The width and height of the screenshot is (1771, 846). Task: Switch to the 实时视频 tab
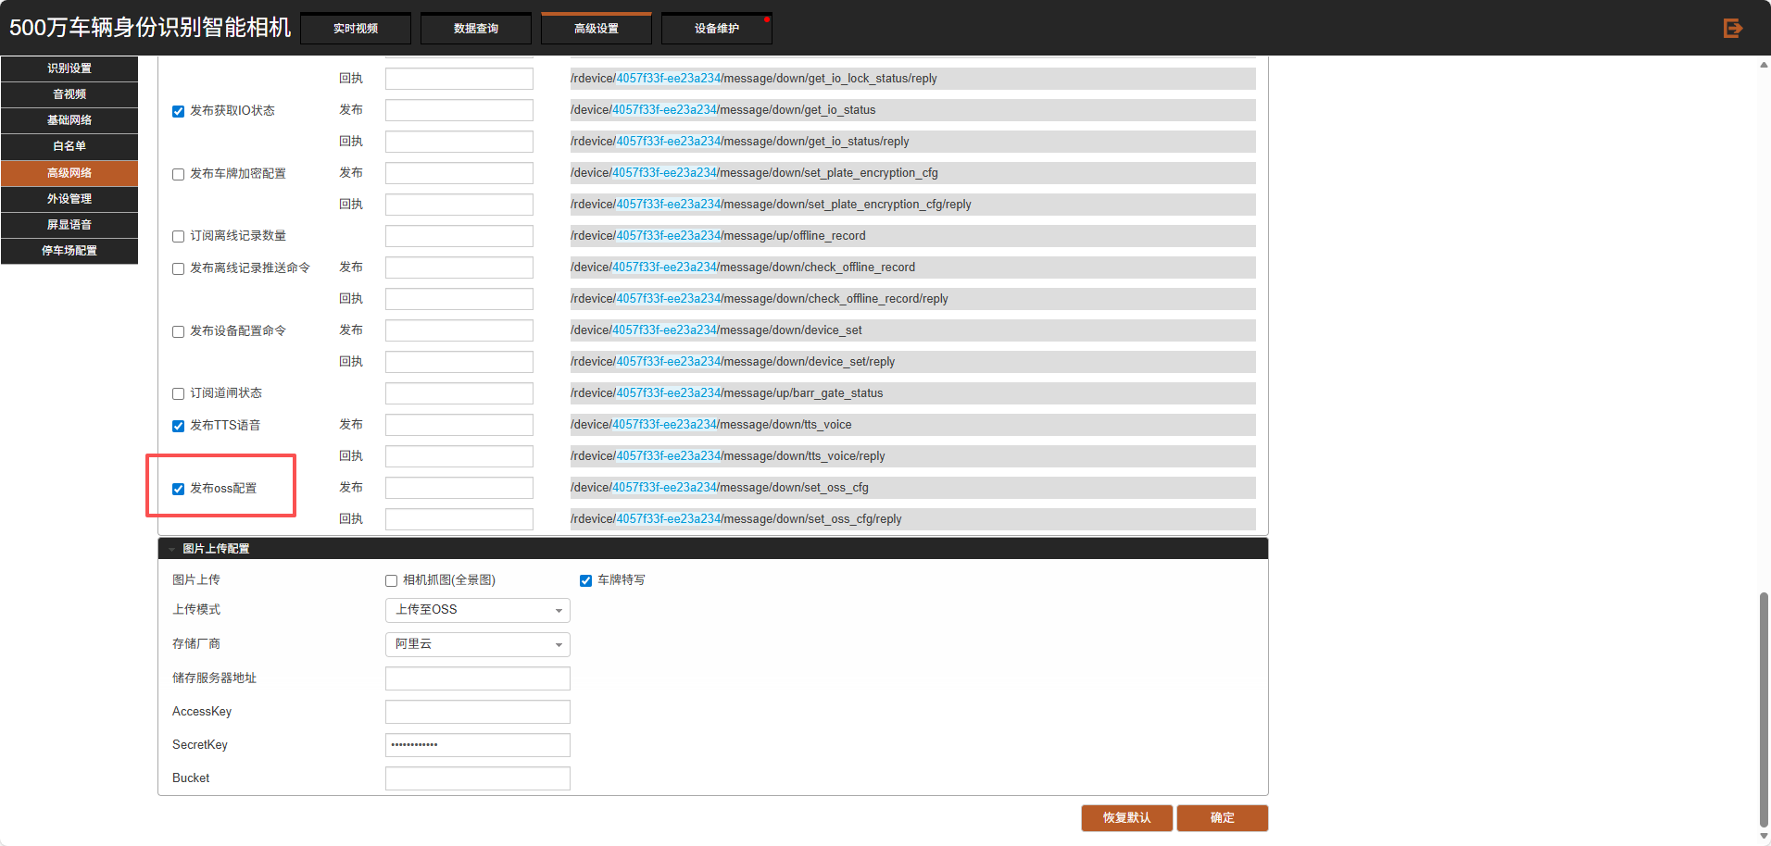356,29
